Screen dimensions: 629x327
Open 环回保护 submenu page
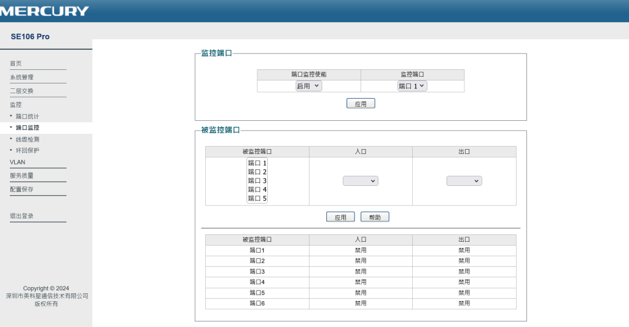click(27, 150)
